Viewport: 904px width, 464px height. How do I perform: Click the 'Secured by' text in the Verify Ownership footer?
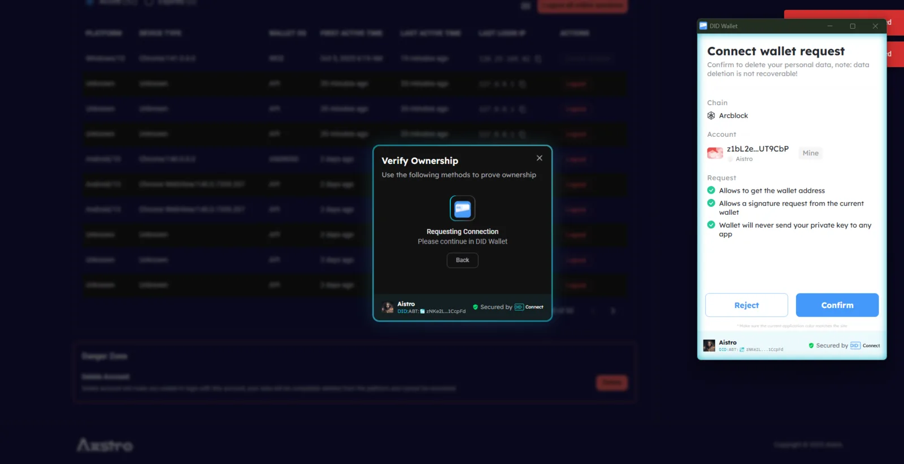point(496,307)
